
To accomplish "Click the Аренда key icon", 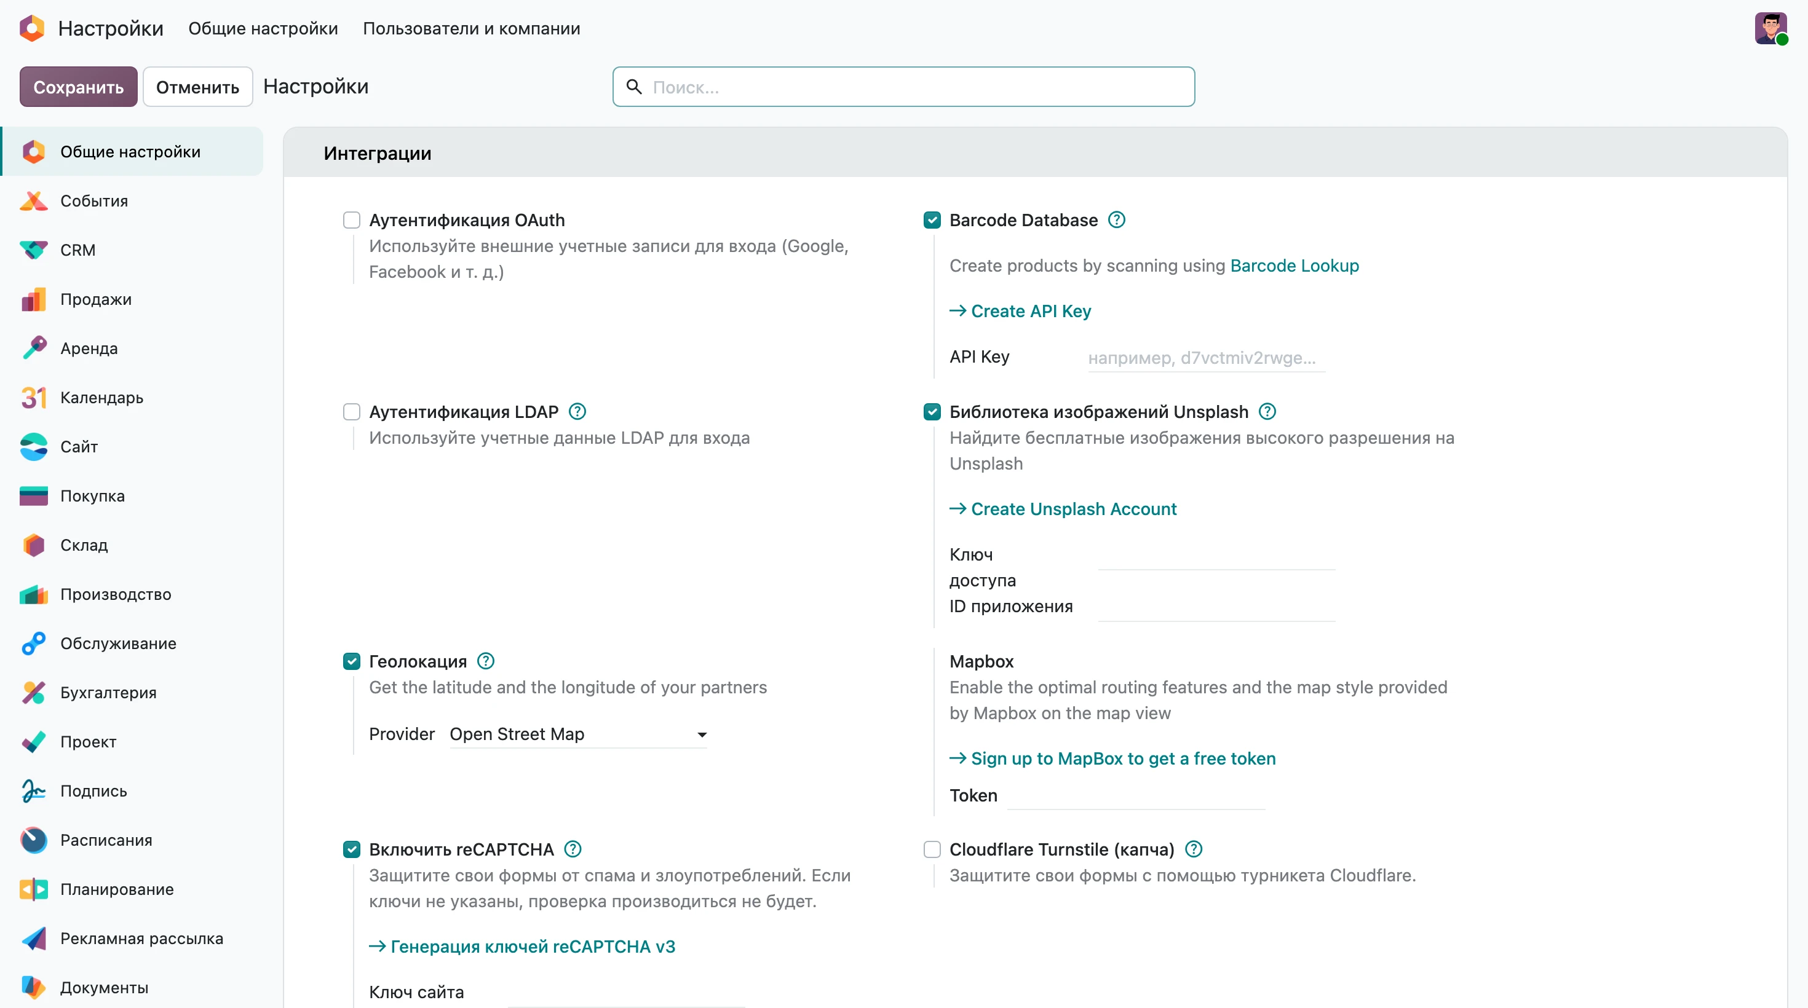I will tap(33, 348).
